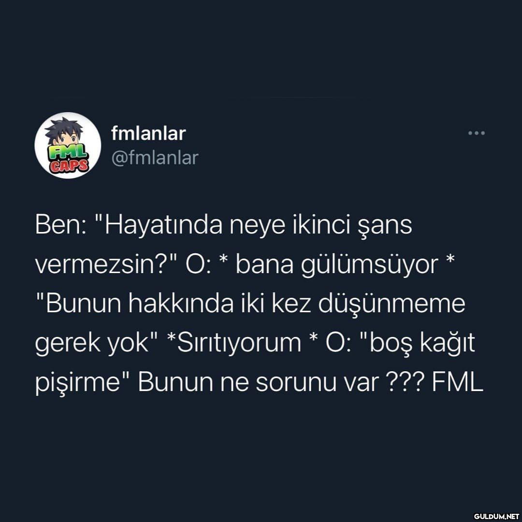522x522 pixels.
Task: Select the line beginning 'gerek yok'
Action: [x=255, y=343]
